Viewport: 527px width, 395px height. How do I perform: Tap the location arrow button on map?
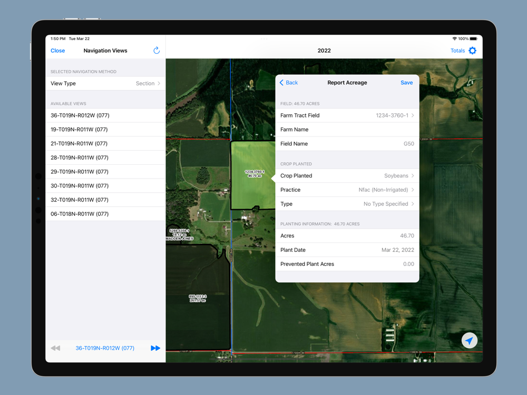[469, 341]
